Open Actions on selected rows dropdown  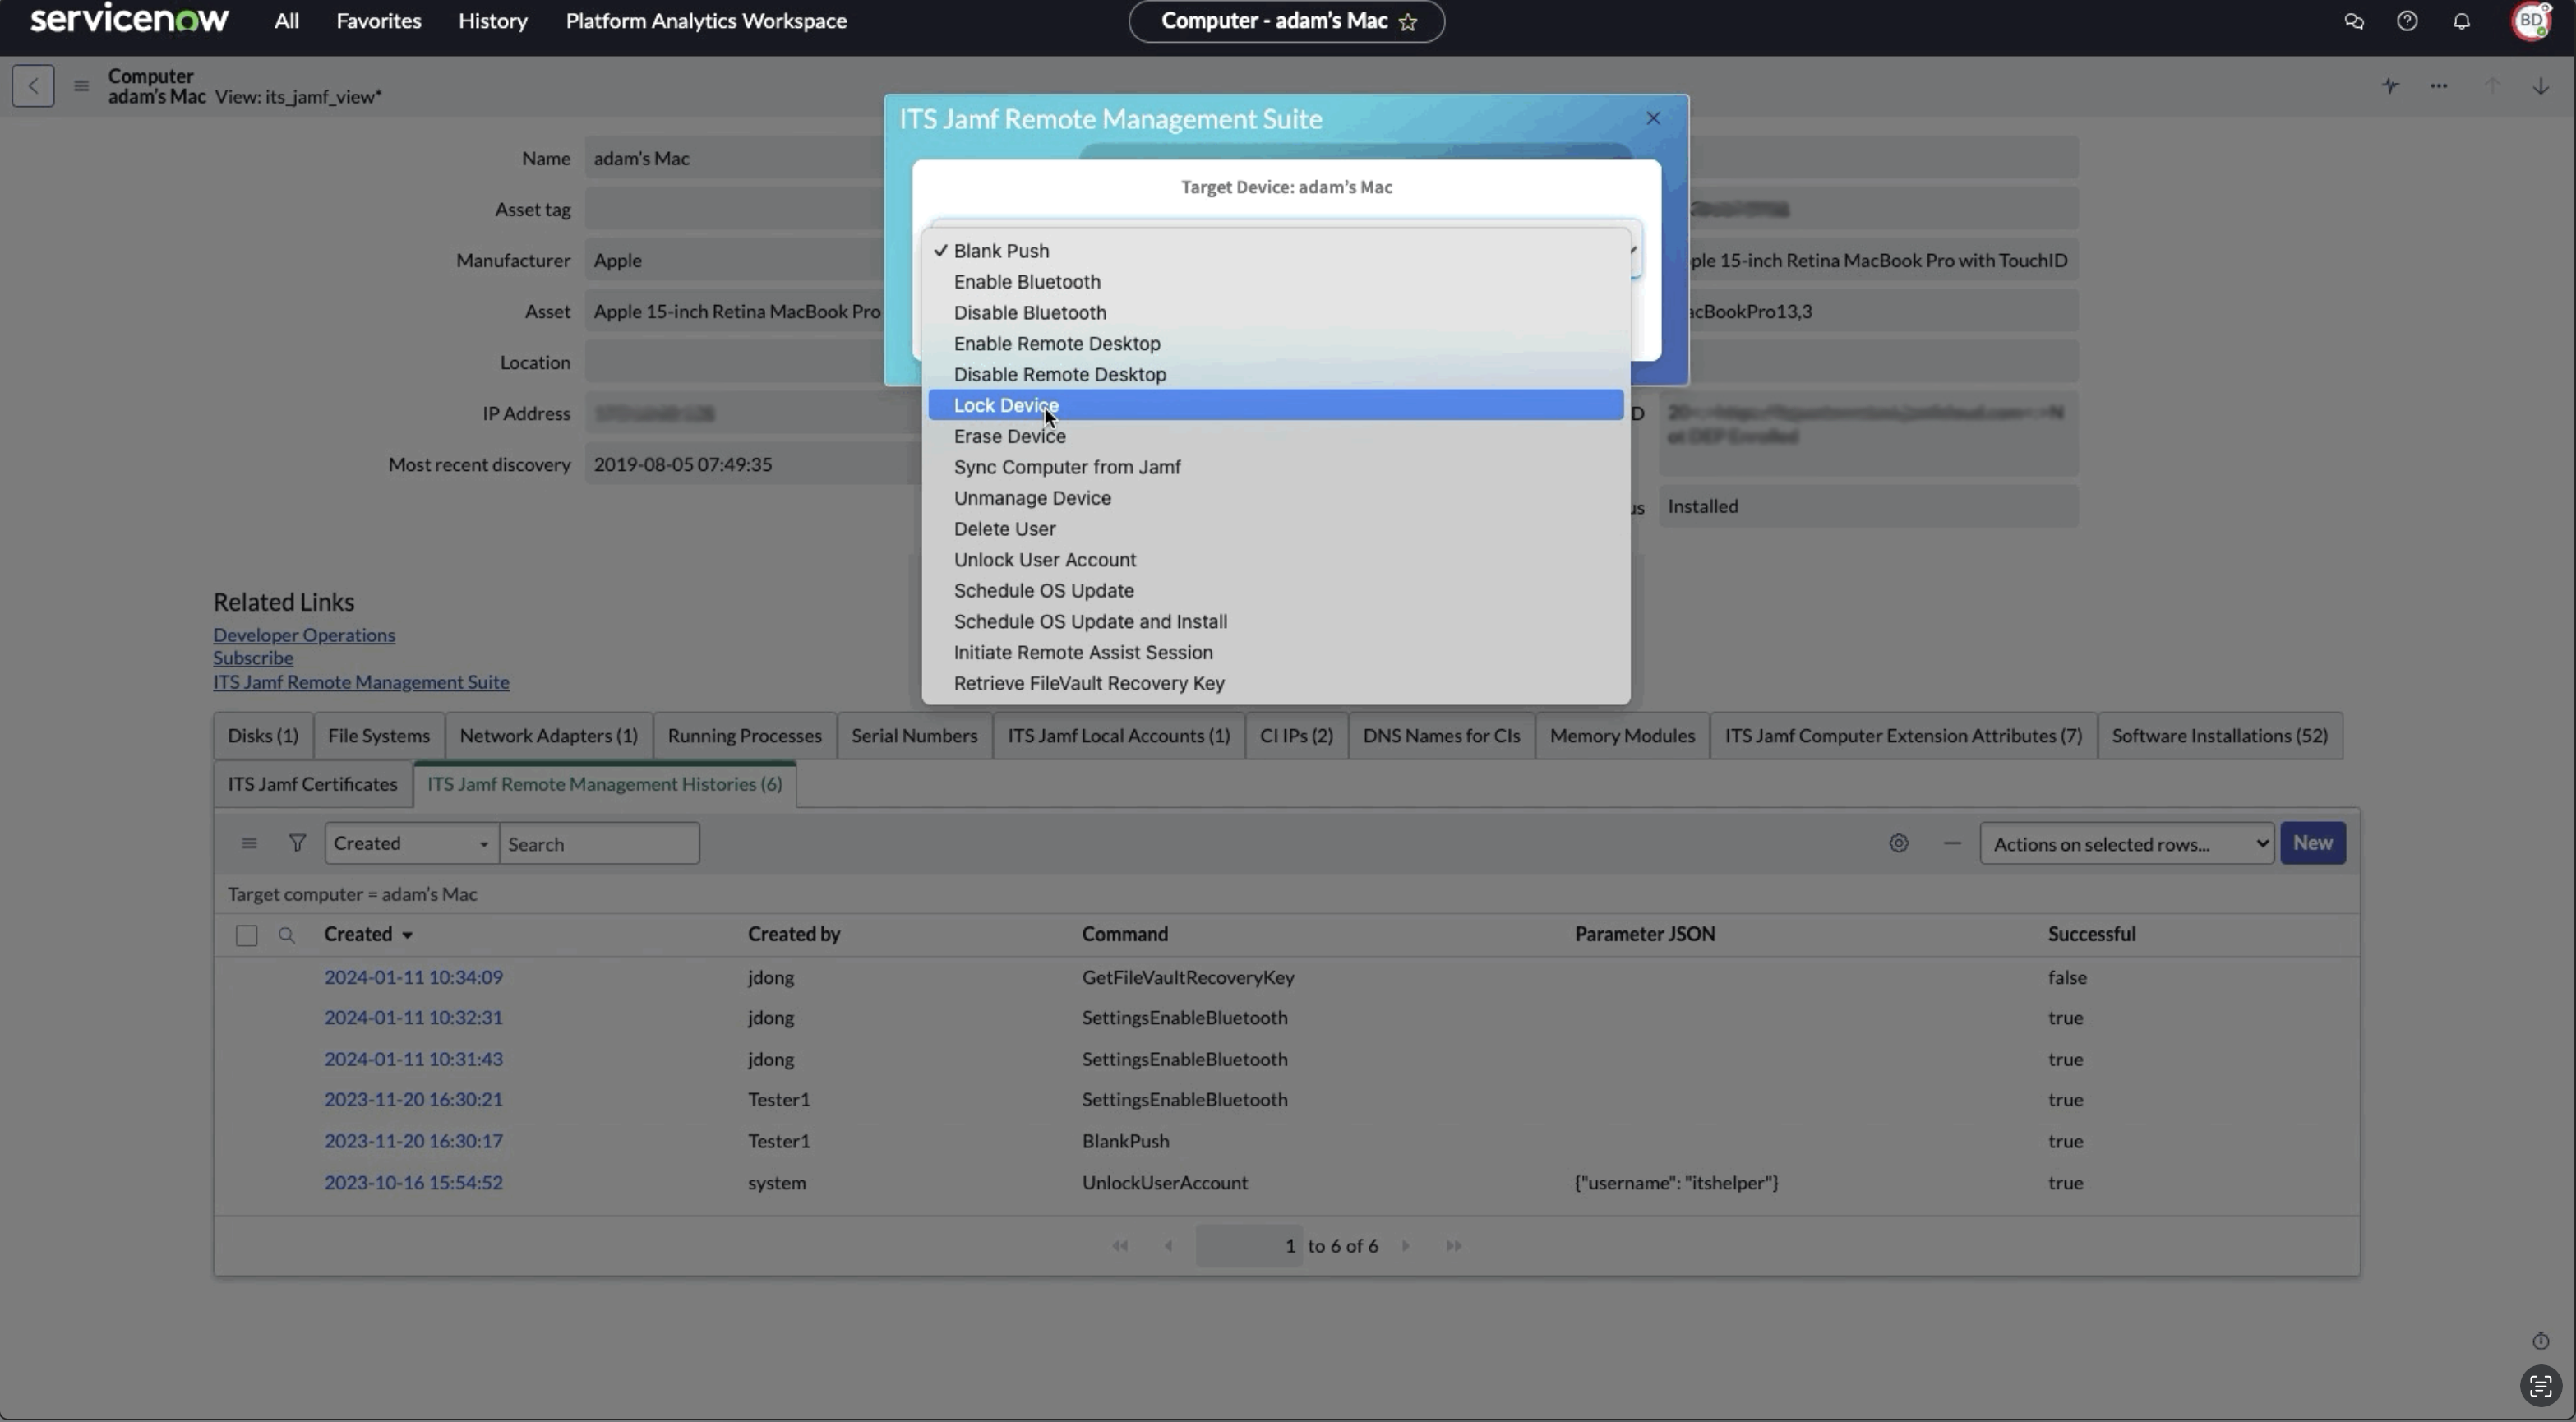(2126, 843)
